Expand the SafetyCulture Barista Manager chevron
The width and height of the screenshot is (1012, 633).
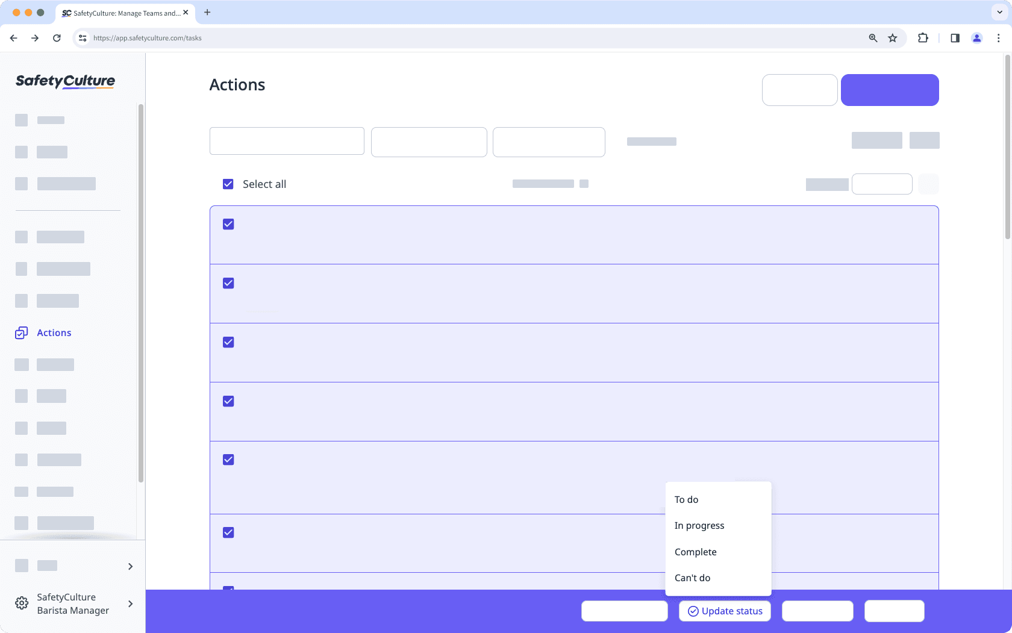coord(130,603)
